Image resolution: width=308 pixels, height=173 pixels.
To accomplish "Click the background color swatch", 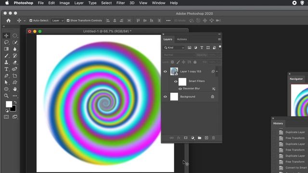I will coord(13,109).
